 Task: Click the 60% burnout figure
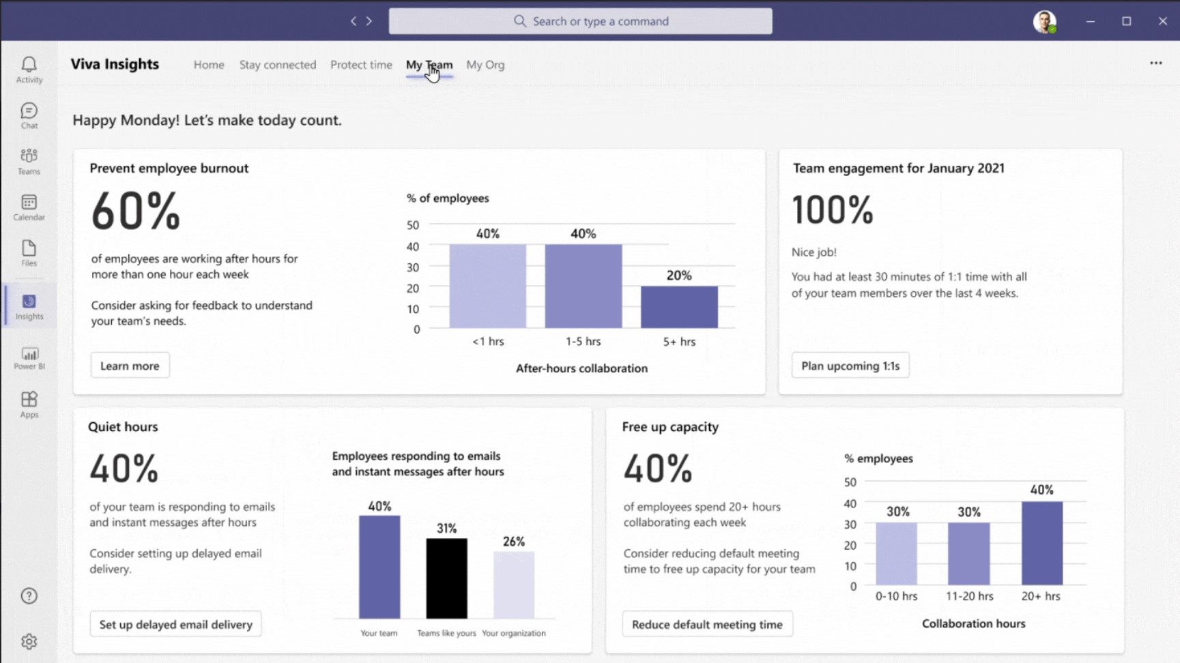[136, 211]
